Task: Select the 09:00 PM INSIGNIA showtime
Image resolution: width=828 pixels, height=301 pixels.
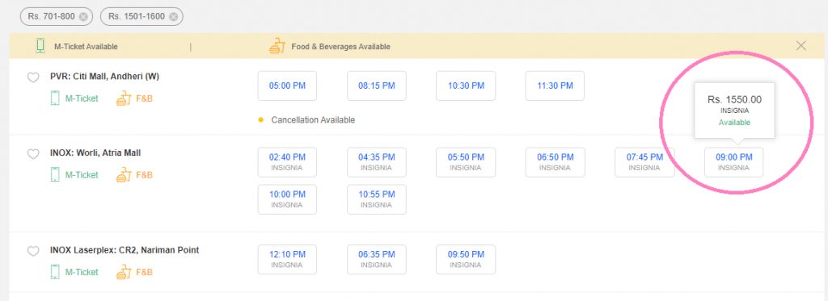Action: pyautogui.click(x=734, y=162)
